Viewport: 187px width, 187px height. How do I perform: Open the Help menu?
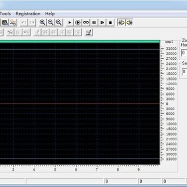tap(50, 14)
